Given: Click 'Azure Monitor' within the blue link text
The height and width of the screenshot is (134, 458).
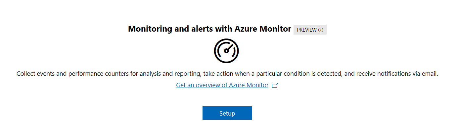Looking at the screenshot, I should [249, 85].
